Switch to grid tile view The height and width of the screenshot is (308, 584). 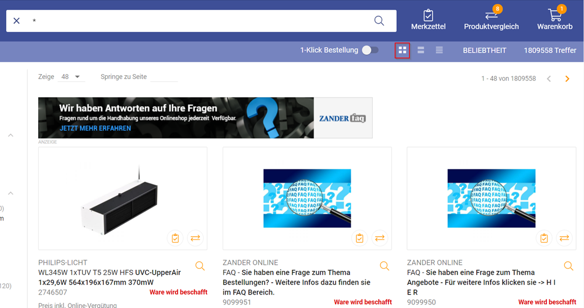402,50
